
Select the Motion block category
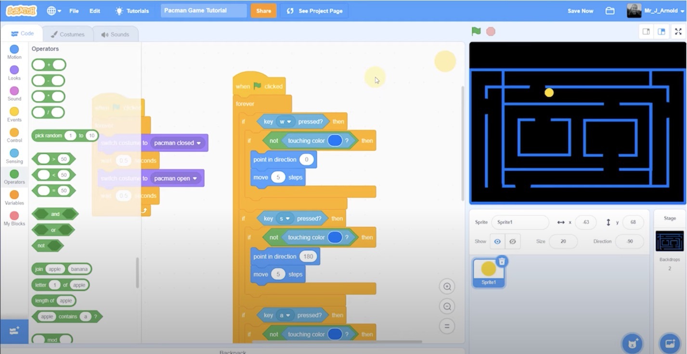tap(14, 52)
